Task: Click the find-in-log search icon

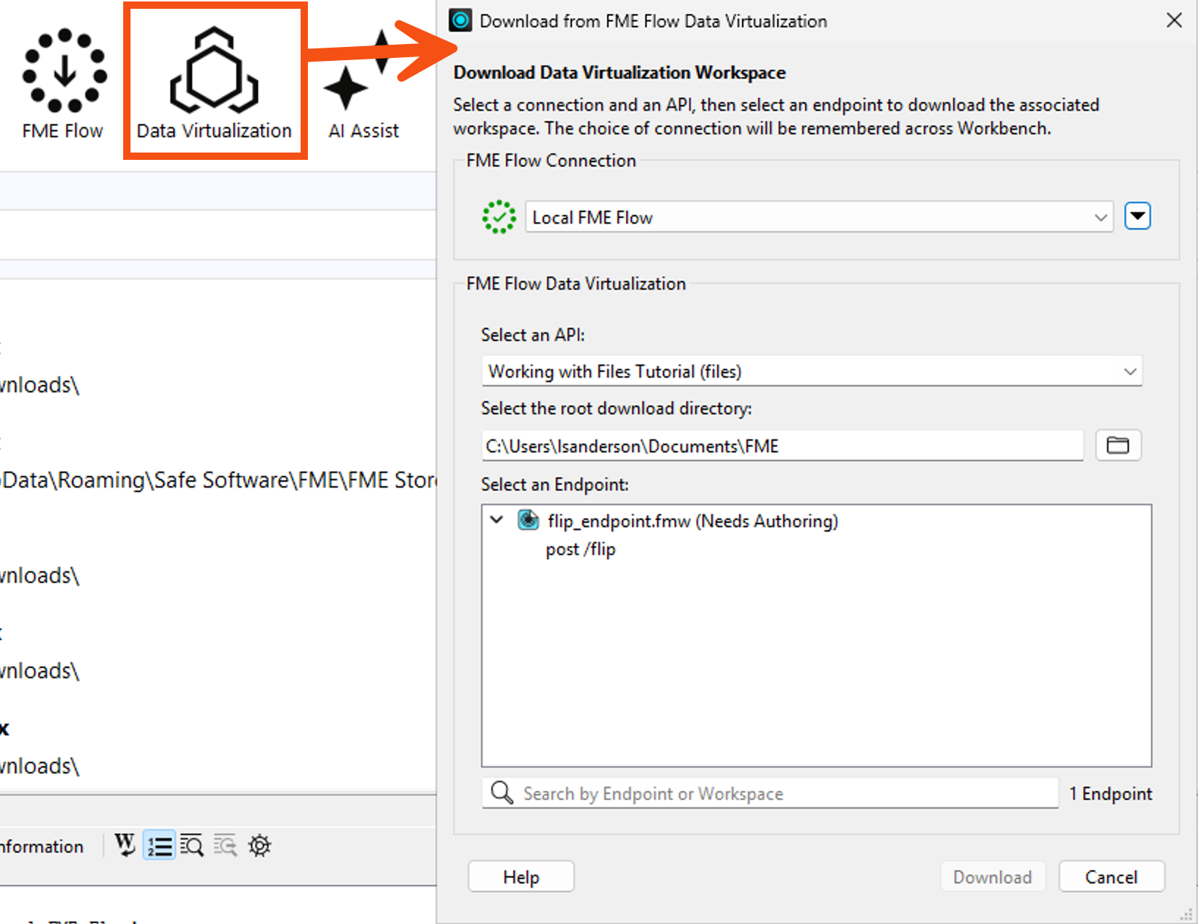Action: [192, 846]
